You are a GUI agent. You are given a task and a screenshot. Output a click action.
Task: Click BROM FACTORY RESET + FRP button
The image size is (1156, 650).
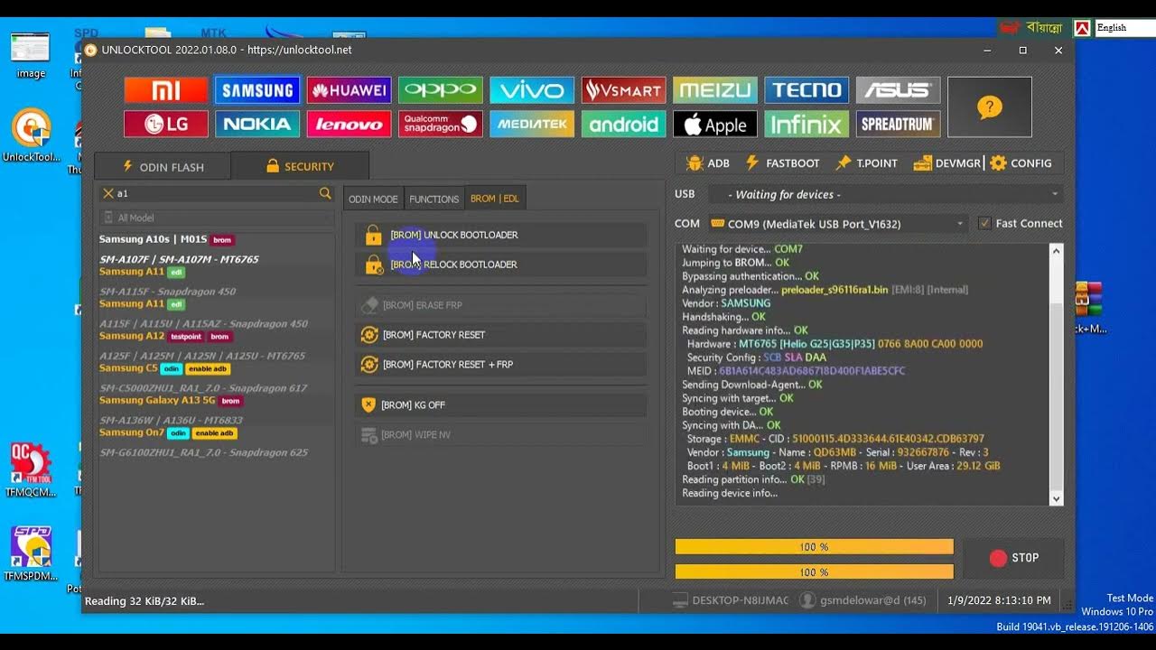tap(501, 365)
